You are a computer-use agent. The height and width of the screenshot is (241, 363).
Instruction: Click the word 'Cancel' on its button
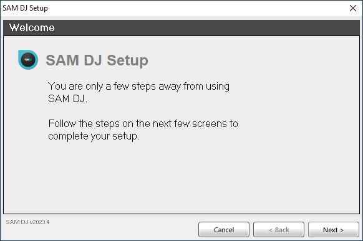tap(224, 230)
